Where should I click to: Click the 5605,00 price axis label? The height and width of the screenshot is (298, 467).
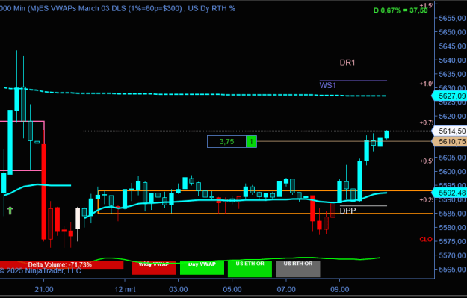pyautogui.click(x=452, y=158)
